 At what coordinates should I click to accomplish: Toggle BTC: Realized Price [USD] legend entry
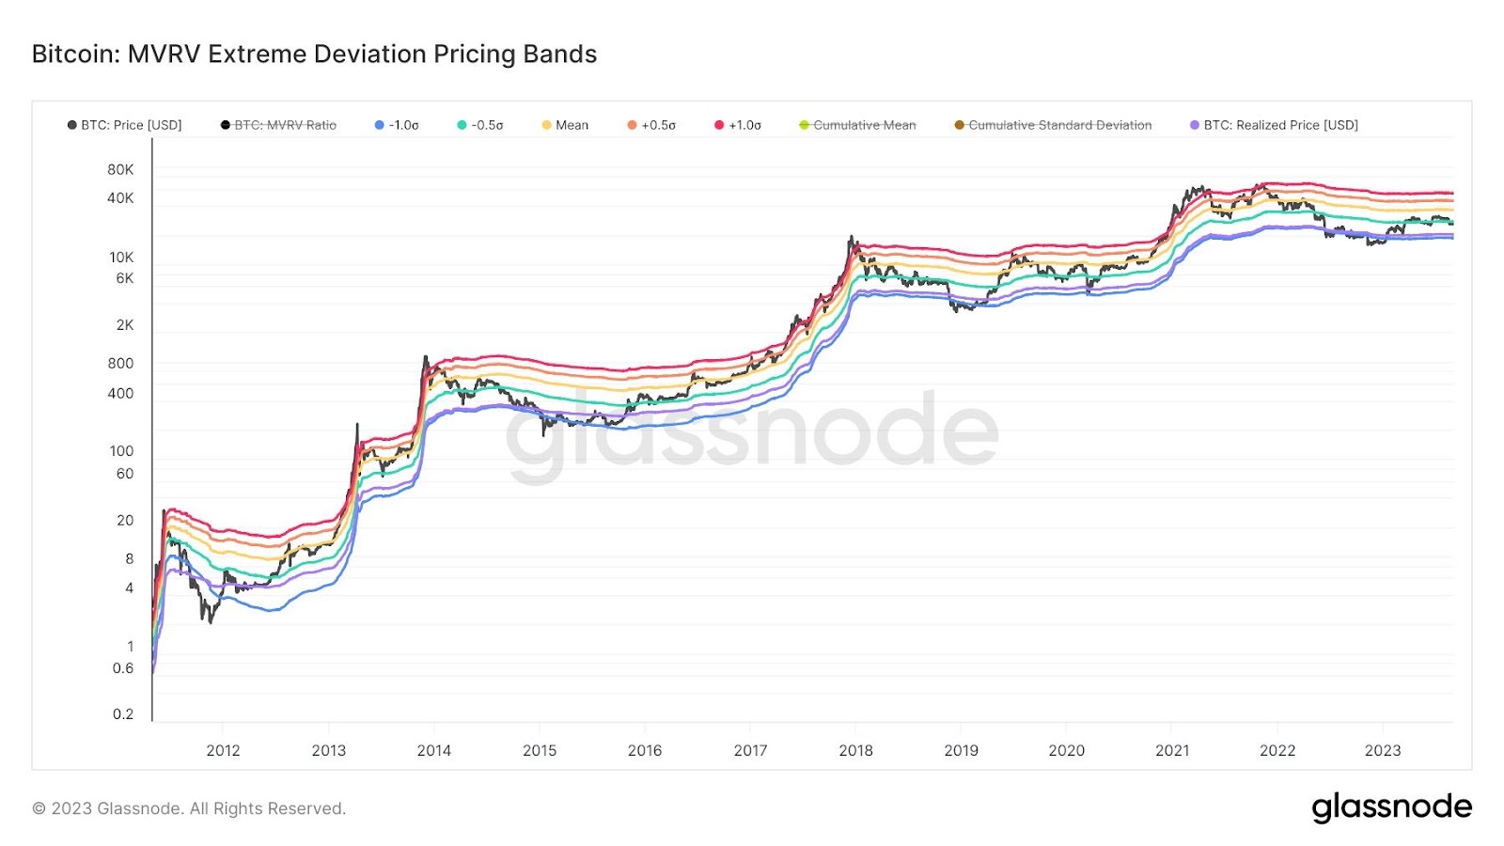click(x=1274, y=125)
